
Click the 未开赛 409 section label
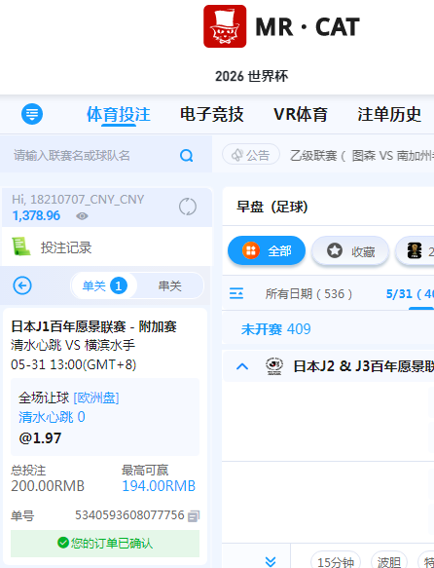[276, 329]
